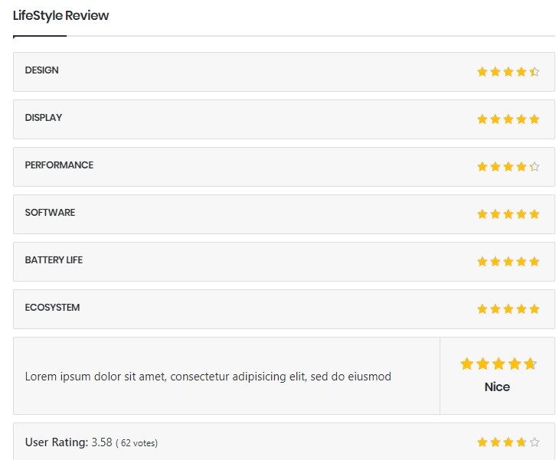Click the Lorem ipsum review summary text

click(x=208, y=377)
